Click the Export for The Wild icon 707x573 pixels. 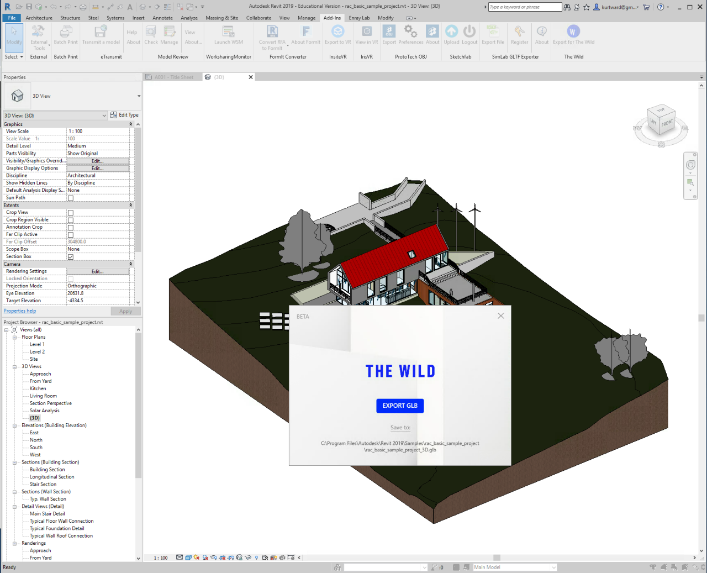(573, 31)
